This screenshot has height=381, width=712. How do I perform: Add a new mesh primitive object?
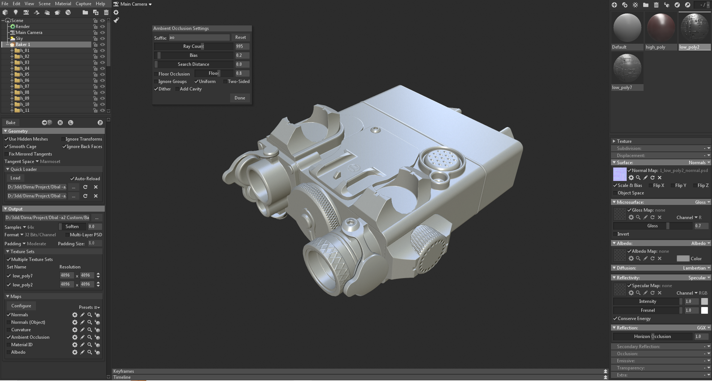tap(5, 12)
